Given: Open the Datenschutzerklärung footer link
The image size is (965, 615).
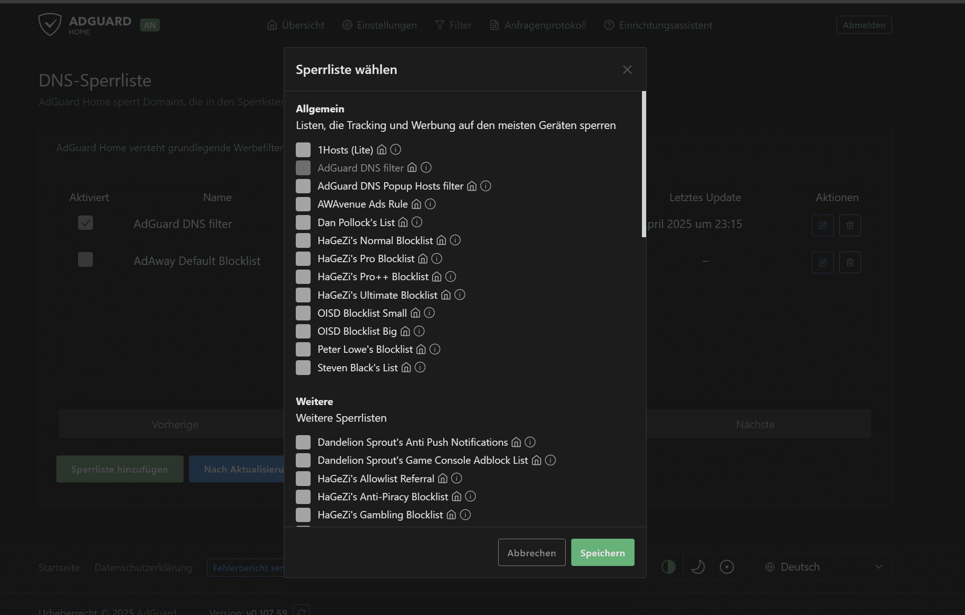Looking at the screenshot, I should coord(143,567).
